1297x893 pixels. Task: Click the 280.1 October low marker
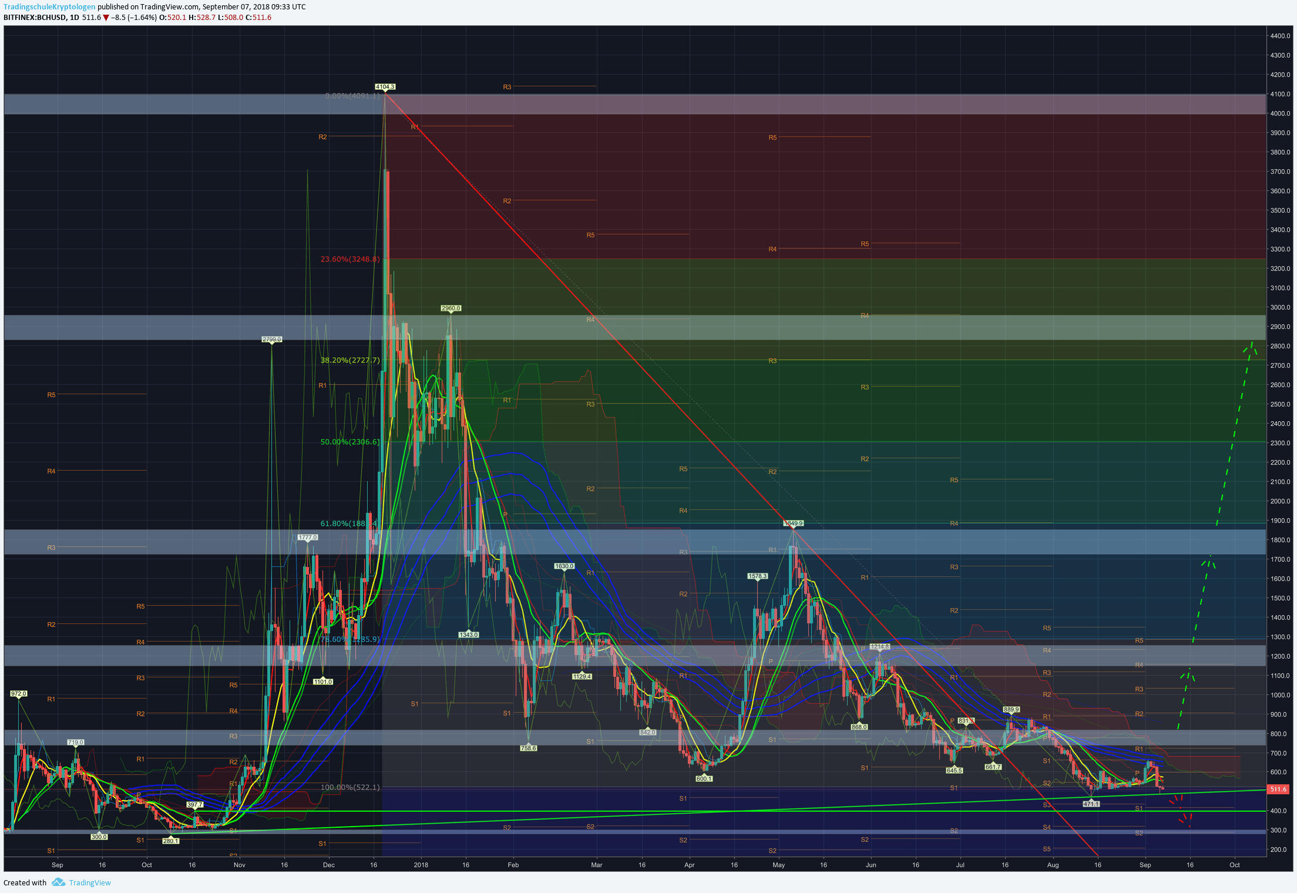[170, 841]
